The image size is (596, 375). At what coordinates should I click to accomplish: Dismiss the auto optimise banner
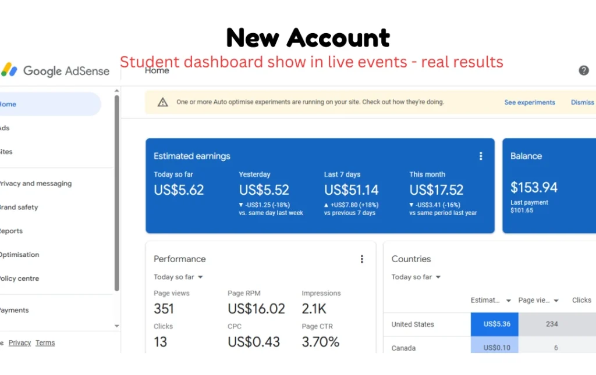[582, 102]
